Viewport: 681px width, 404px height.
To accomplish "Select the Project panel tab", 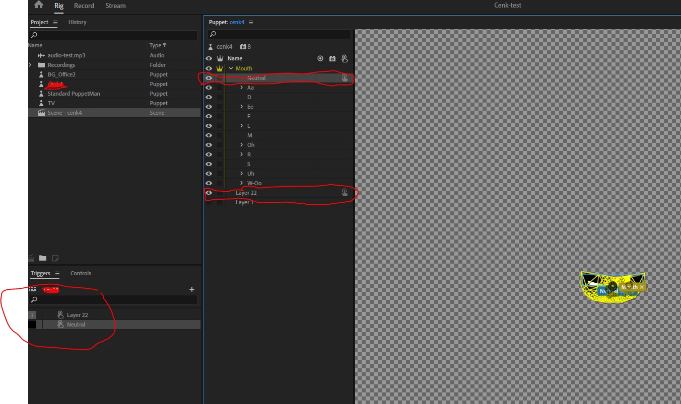I will tap(39, 22).
